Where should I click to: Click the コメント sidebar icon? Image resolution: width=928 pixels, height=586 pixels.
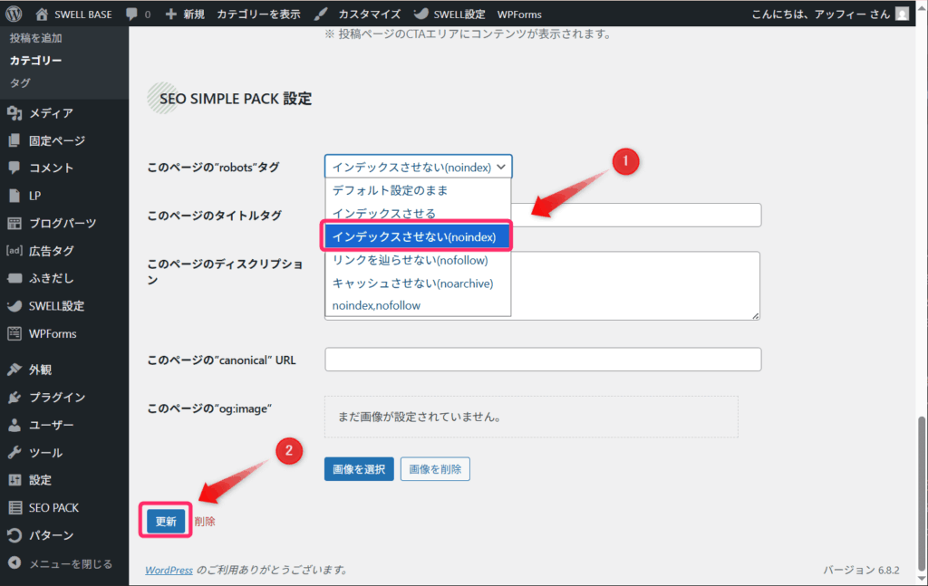(14, 168)
